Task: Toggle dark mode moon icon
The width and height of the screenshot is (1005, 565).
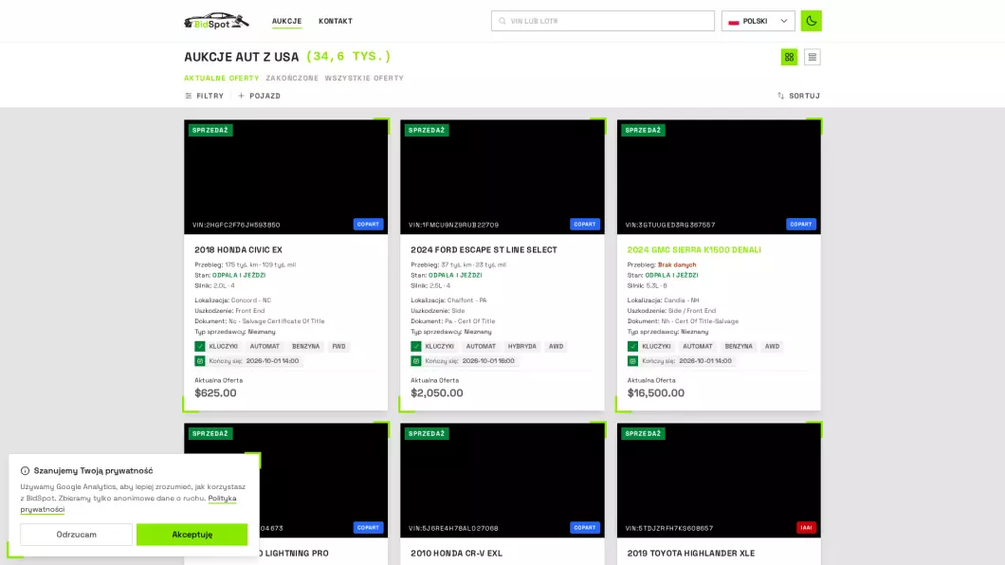Action: 811,21
